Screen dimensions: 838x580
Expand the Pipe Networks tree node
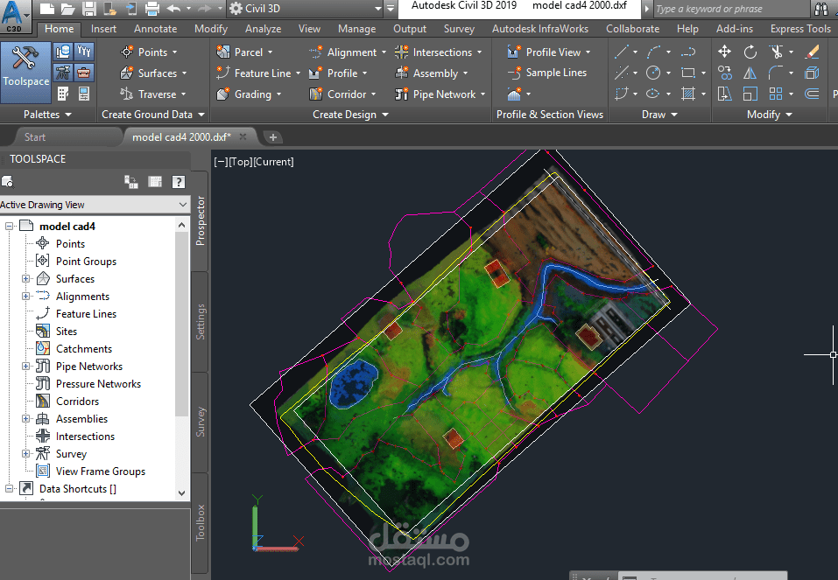click(25, 367)
